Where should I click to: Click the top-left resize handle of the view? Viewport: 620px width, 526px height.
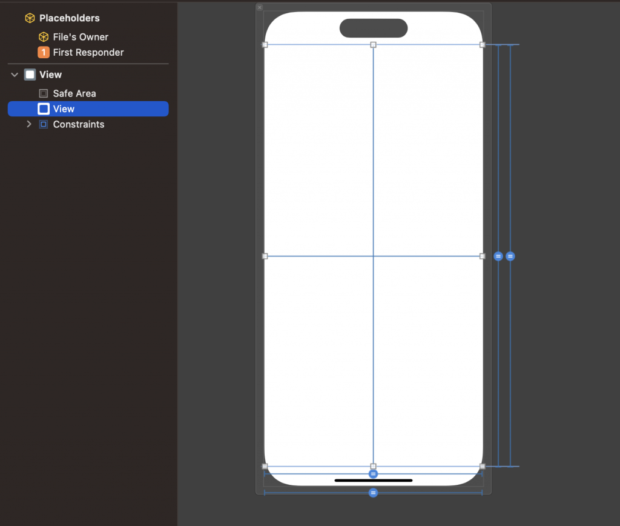click(265, 45)
